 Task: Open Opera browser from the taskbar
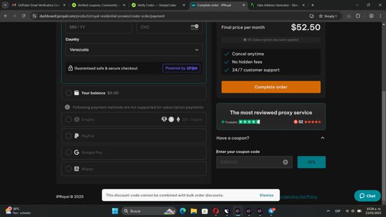(216, 211)
